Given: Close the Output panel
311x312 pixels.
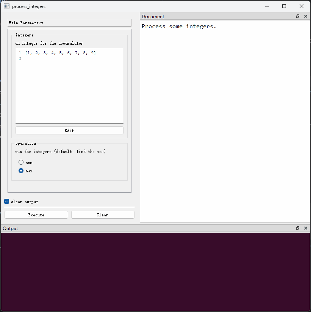Looking at the screenshot, I should (x=306, y=228).
